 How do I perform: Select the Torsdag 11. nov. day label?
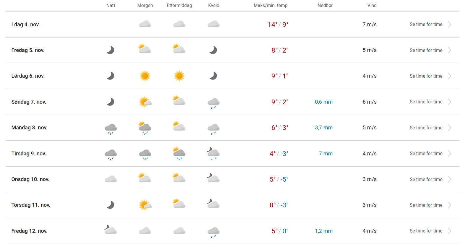(31, 205)
